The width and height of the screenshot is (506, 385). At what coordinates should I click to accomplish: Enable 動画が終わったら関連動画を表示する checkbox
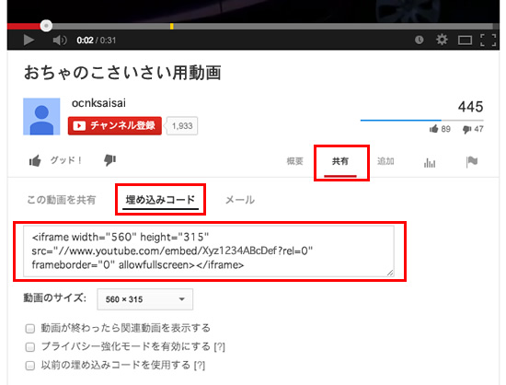click(x=30, y=329)
